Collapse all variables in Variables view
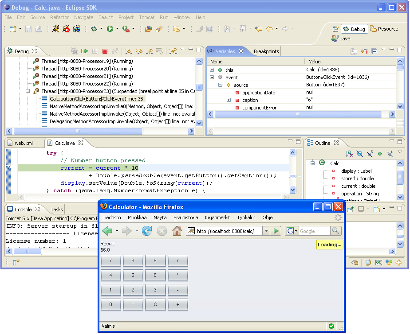This screenshot has width=410, height=334. click(x=374, y=51)
